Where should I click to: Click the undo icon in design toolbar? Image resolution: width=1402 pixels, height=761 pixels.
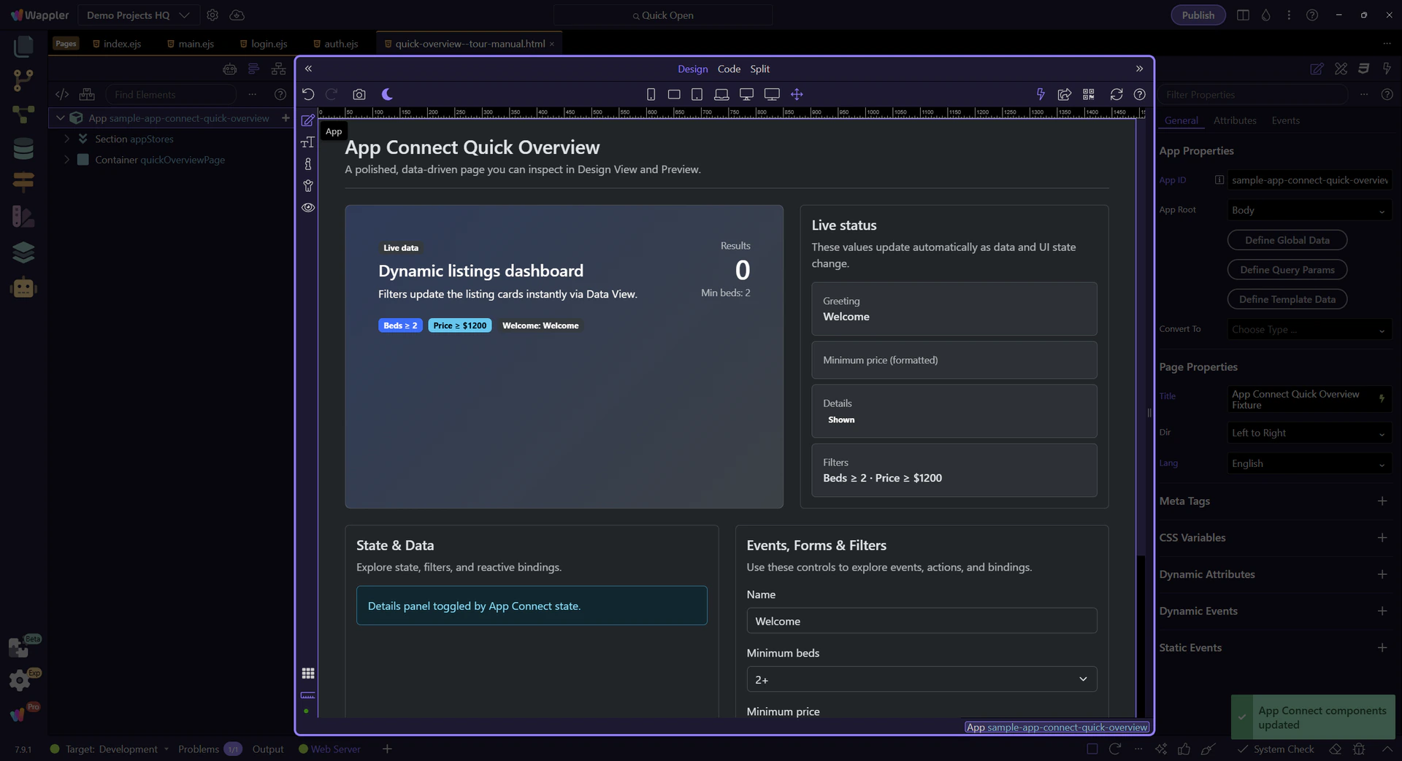coord(308,94)
